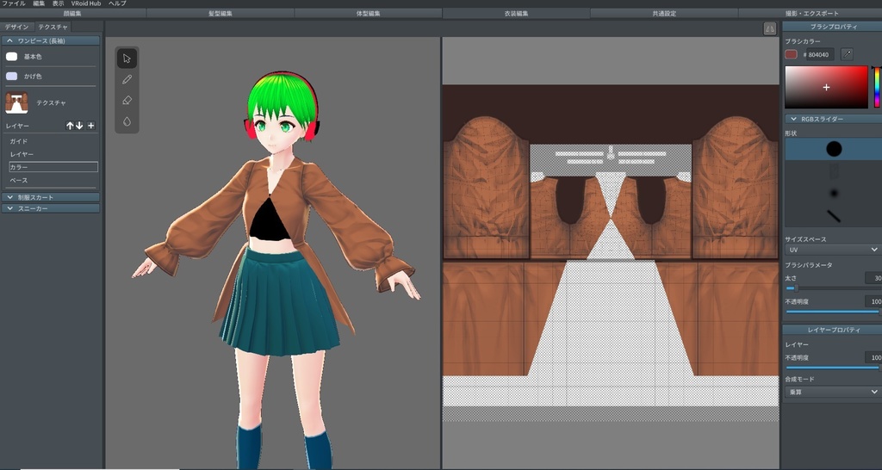Open the サイズスペース UV dropdown
The image size is (882, 470).
pyautogui.click(x=832, y=250)
